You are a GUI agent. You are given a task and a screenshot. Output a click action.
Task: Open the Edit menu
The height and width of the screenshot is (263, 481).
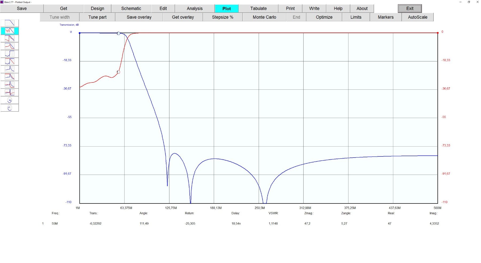click(163, 9)
